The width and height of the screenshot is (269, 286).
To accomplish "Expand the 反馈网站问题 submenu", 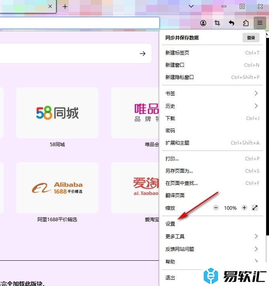I will [212, 249].
